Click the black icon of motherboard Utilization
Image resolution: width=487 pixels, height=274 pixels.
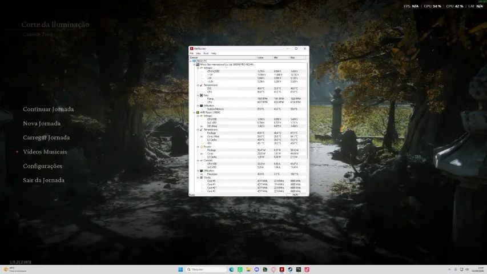pos(202,106)
